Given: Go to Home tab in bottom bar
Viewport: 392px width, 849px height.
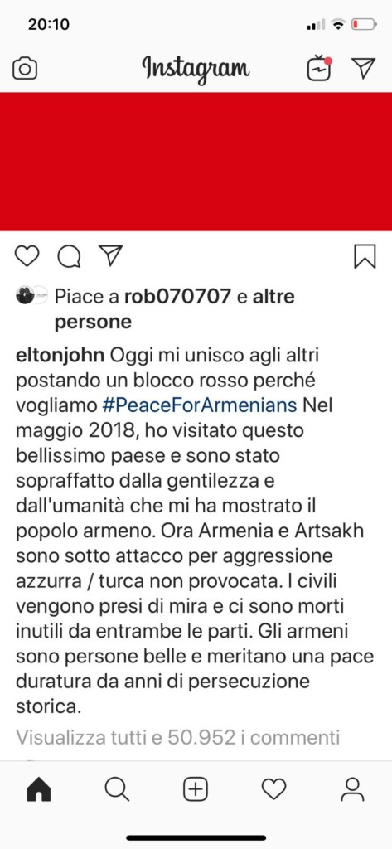Looking at the screenshot, I should coord(39,790).
